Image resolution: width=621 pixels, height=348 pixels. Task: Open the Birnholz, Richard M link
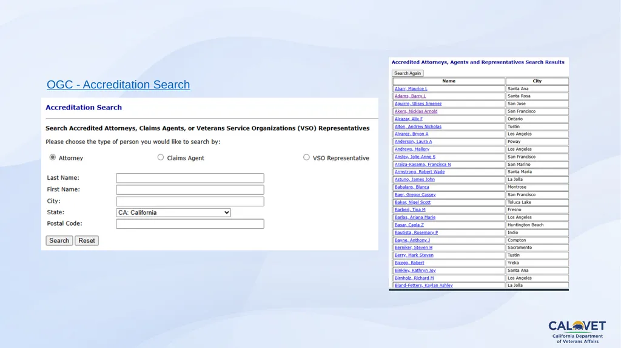pyautogui.click(x=414, y=278)
